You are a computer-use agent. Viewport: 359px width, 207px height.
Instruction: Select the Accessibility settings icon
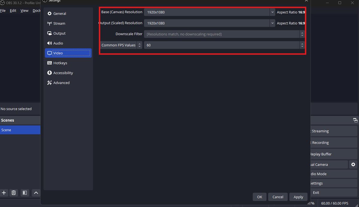click(x=49, y=73)
